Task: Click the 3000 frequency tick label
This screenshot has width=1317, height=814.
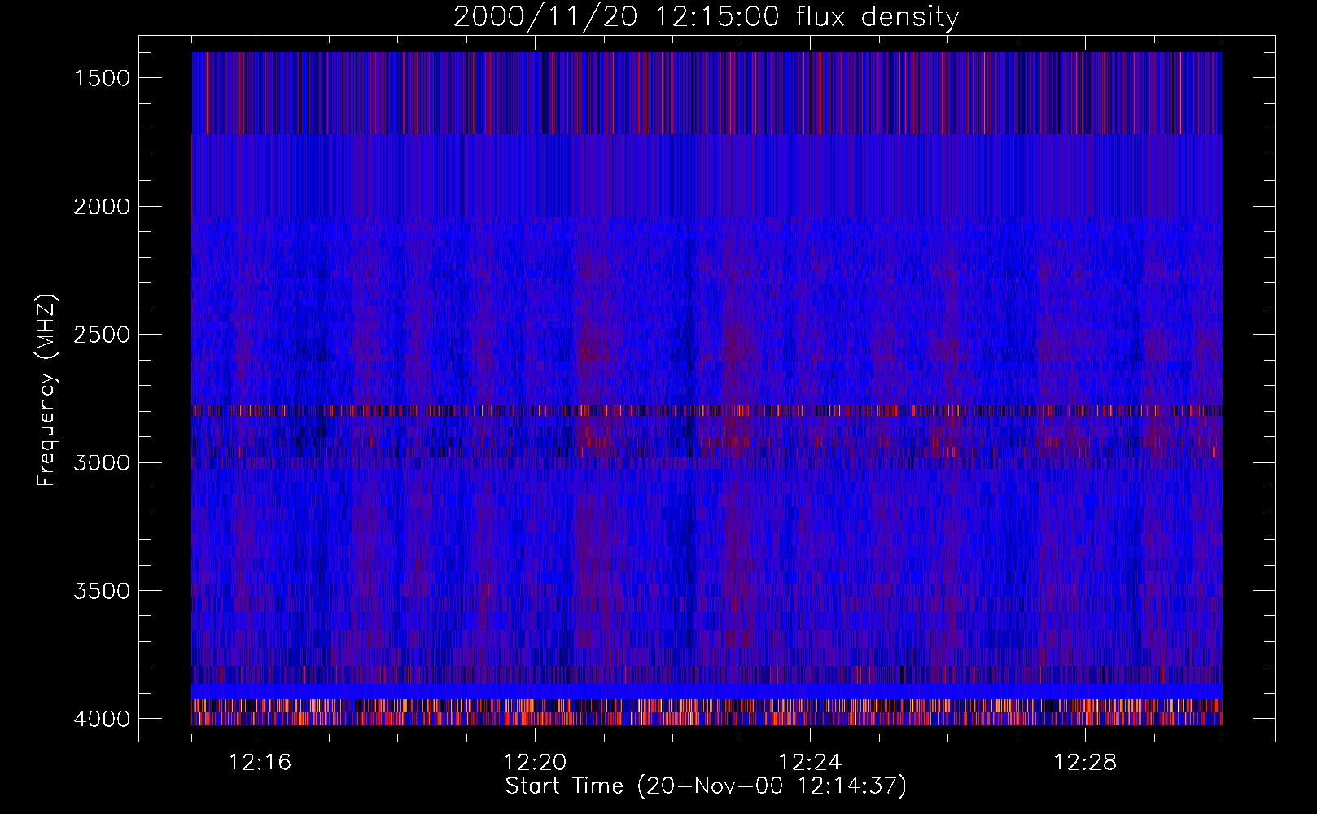Action: pyautogui.click(x=102, y=463)
